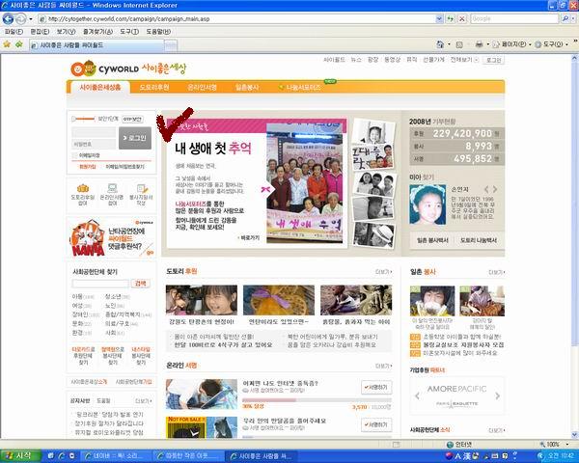This screenshot has width=579, height=463.
Task: Open the 도구(O) toolbar dropdown
Action: click(x=552, y=44)
